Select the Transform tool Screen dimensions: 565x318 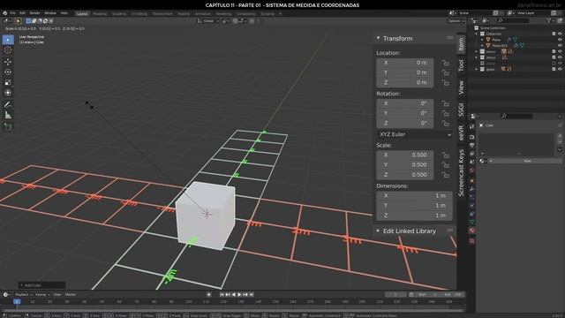(x=8, y=93)
